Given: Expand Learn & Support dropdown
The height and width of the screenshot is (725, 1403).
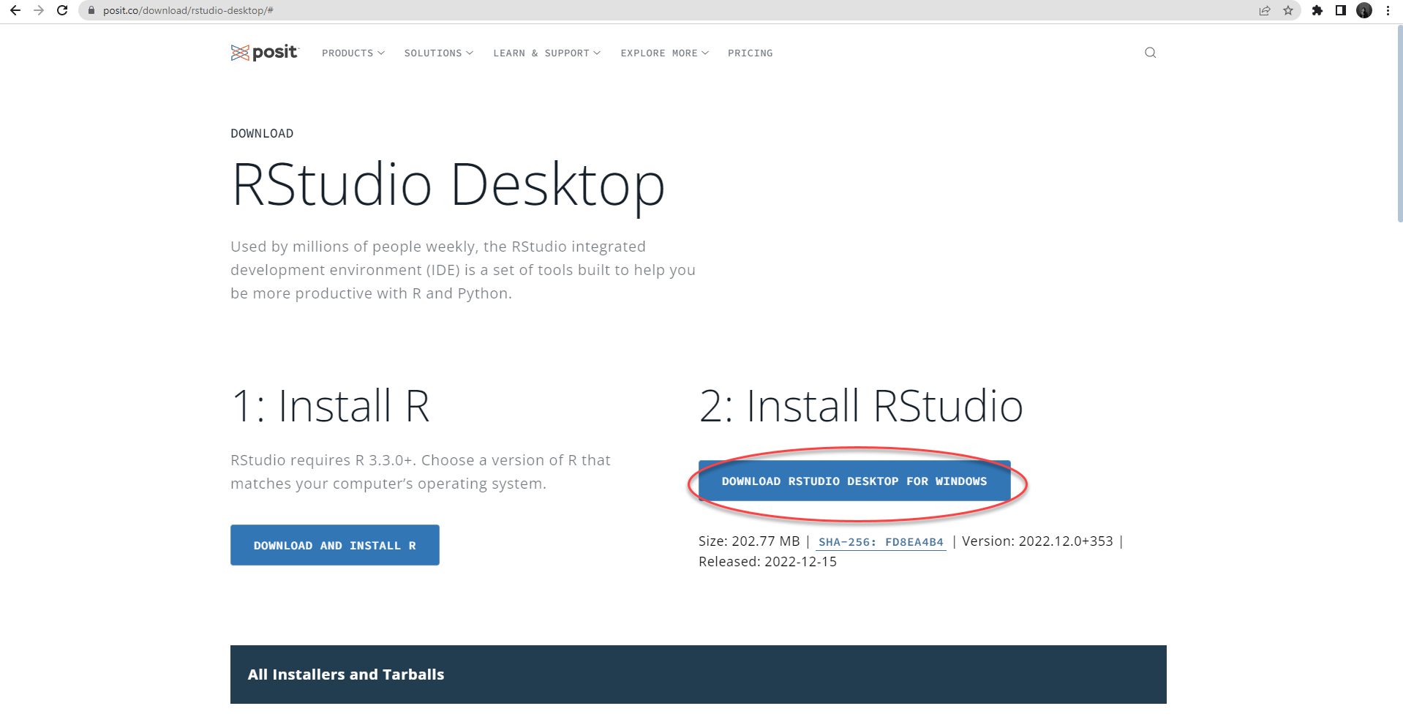Looking at the screenshot, I should [x=546, y=53].
